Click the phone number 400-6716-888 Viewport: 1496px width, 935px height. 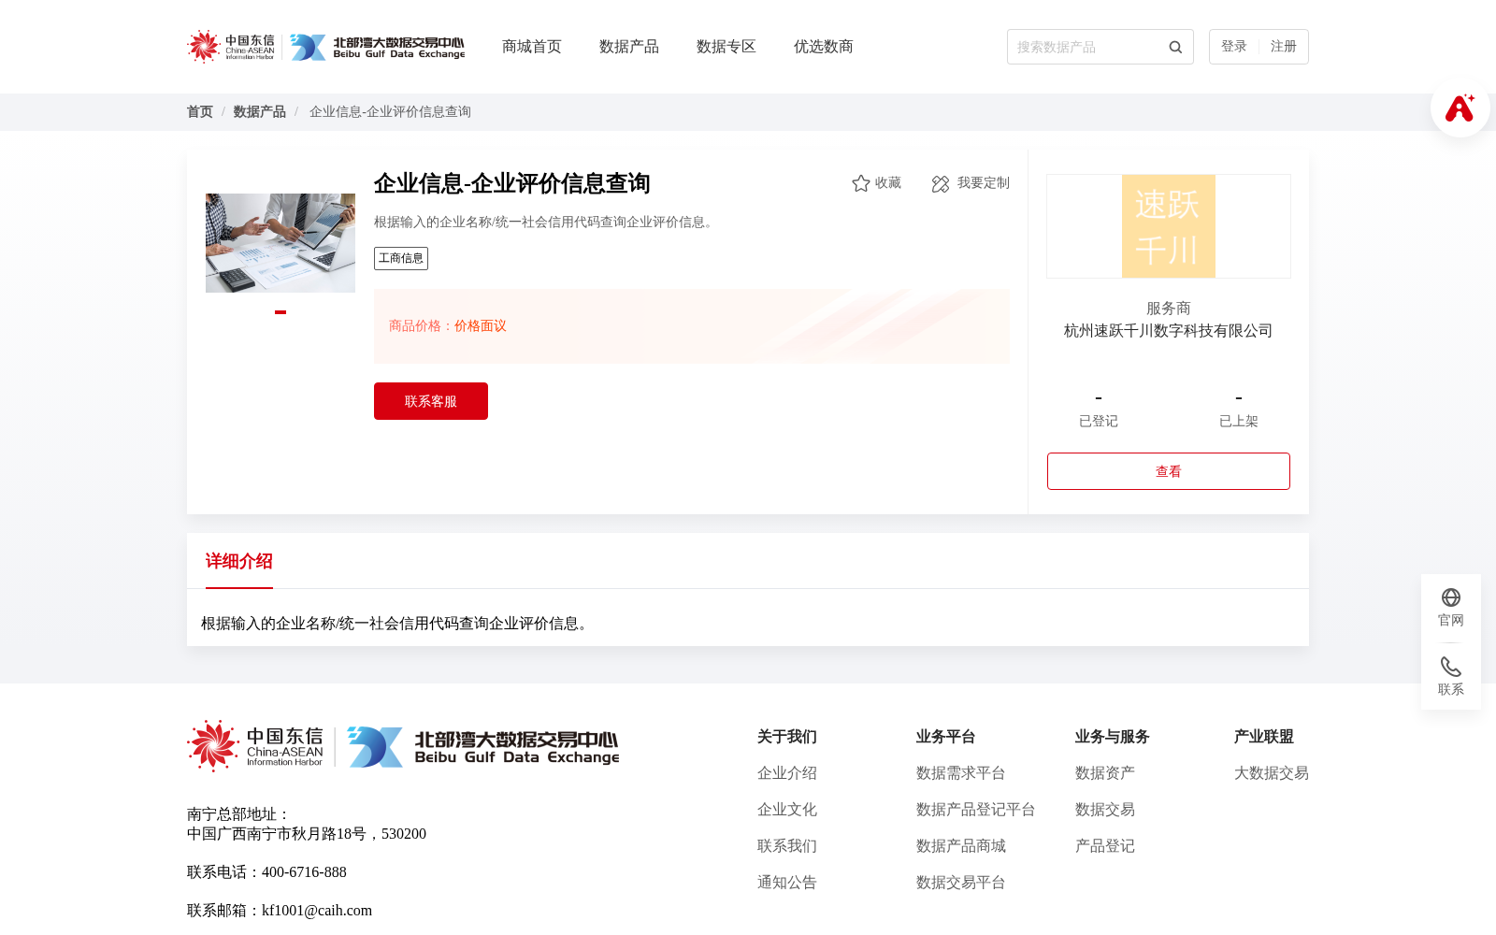tap(304, 872)
